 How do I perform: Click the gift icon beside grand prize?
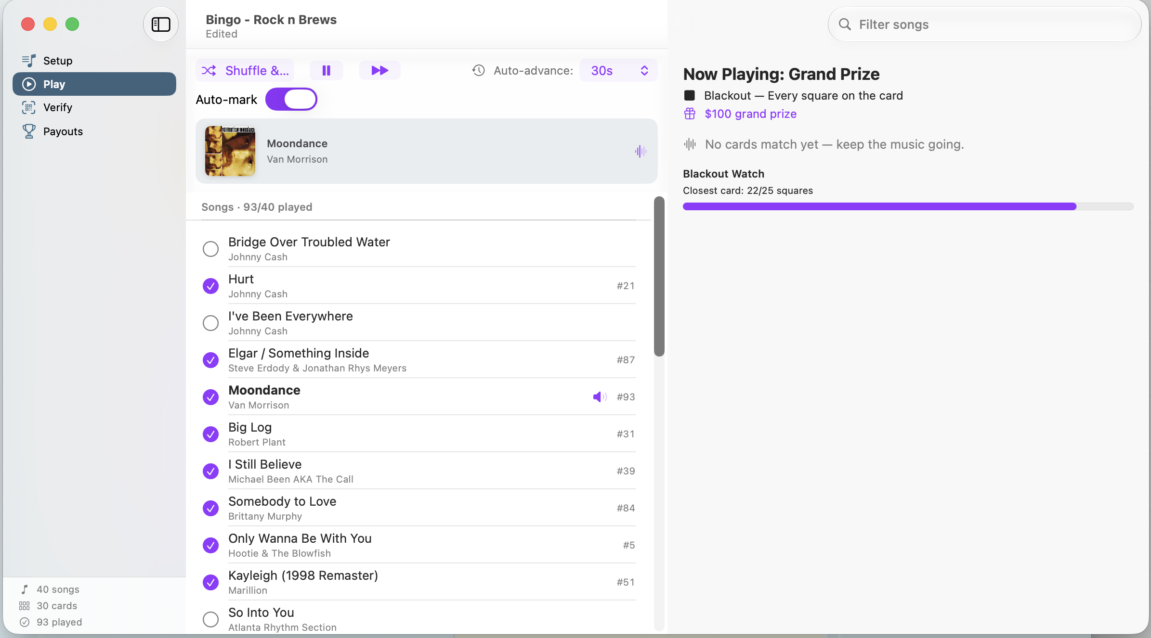coord(690,114)
